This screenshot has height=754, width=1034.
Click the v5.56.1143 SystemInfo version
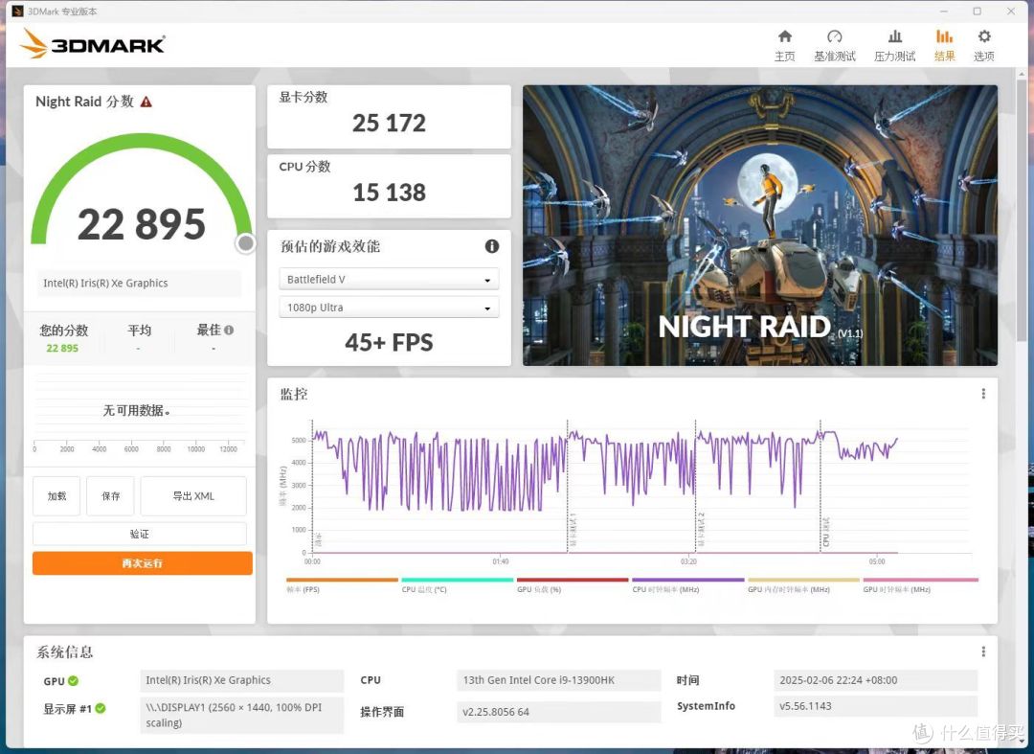click(875, 706)
